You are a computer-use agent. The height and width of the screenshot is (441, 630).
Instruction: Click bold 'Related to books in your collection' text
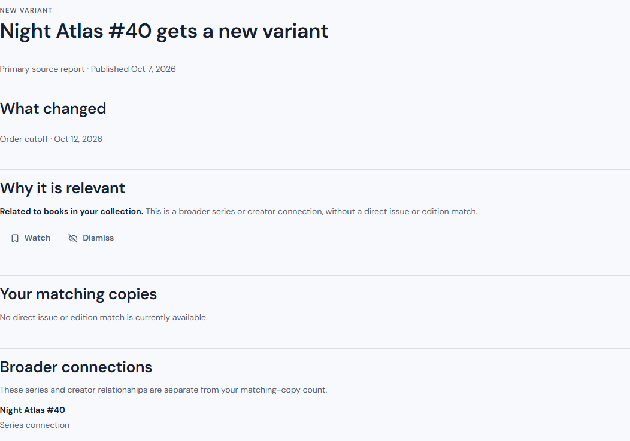coord(71,212)
